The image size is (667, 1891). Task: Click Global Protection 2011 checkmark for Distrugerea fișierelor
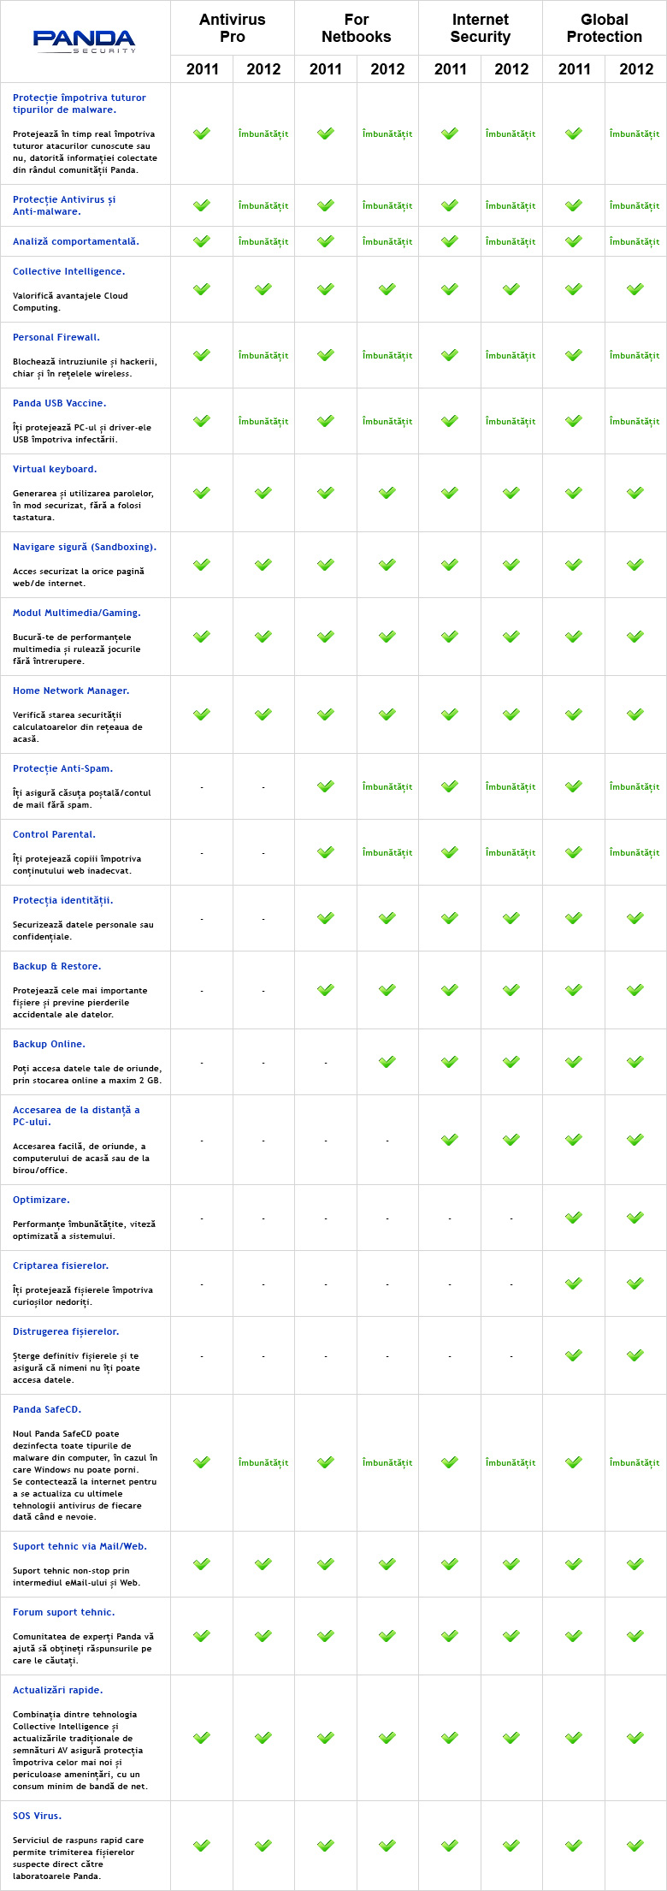coord(574,1355)
